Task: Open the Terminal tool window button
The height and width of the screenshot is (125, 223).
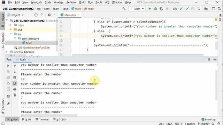Action: tap(42, 119)
